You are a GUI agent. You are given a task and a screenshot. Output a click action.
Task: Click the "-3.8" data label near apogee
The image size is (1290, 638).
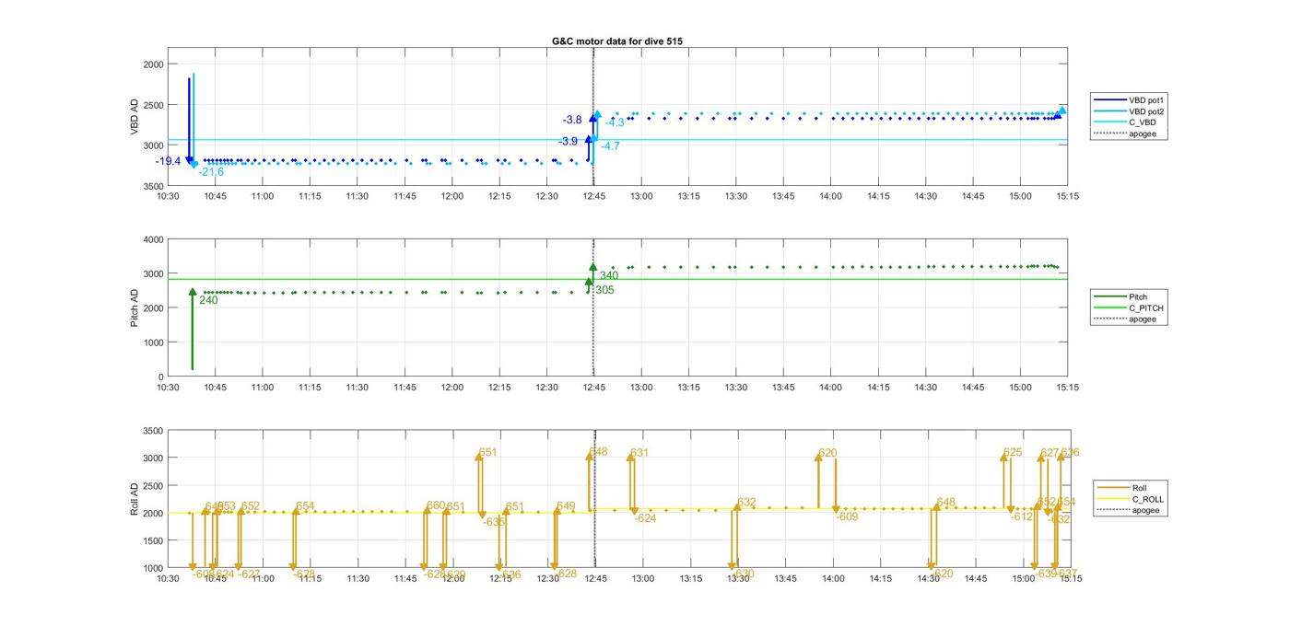572,120
